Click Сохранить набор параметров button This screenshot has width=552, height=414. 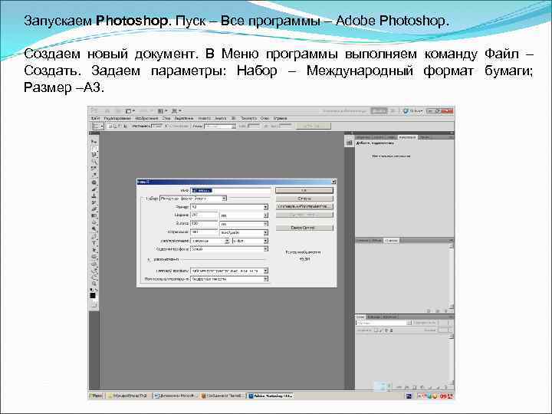[304, 207]
